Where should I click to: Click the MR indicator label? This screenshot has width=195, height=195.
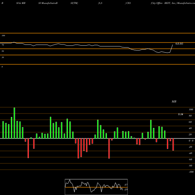click(174, 101)
